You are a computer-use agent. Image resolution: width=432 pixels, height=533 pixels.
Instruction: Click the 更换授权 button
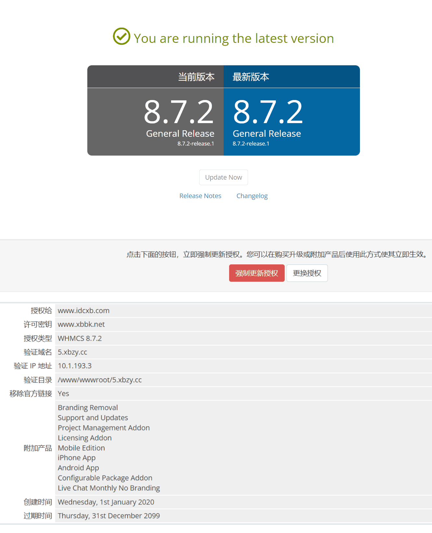[307, 273]
